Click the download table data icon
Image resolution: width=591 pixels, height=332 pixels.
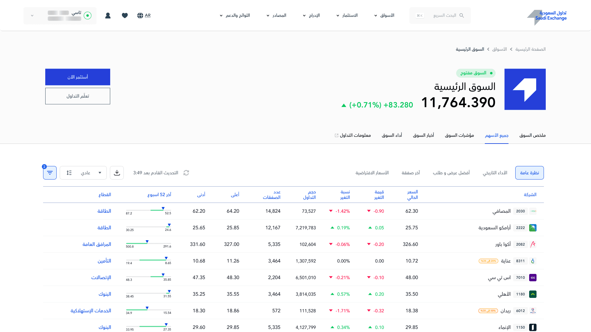pos(117,173)
